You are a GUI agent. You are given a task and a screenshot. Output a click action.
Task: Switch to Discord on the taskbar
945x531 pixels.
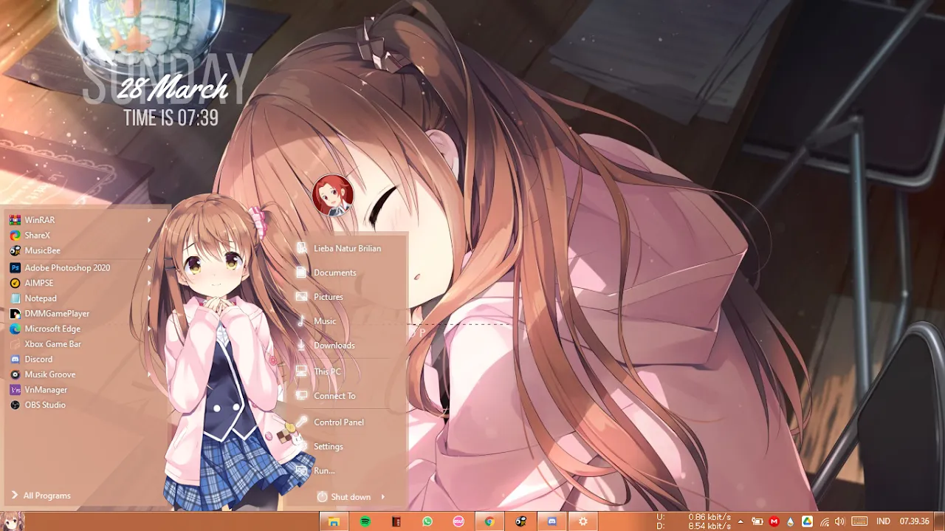[552, 521]
